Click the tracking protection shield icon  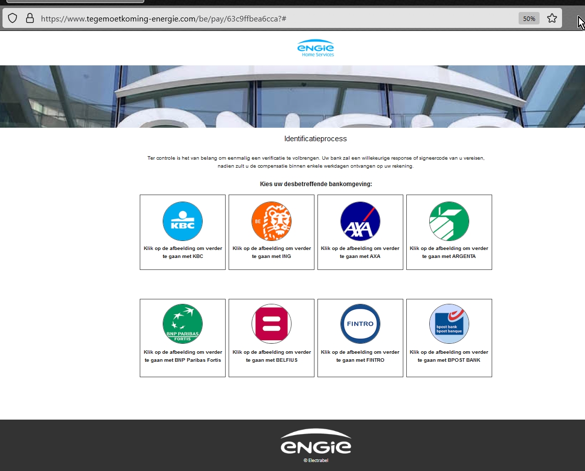click(x=12, y=18)
